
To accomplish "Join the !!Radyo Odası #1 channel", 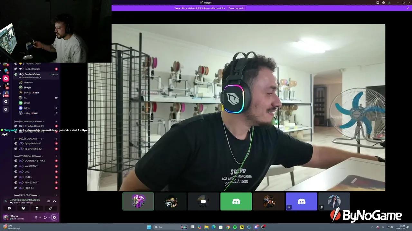I will click(x=36, y=126).
